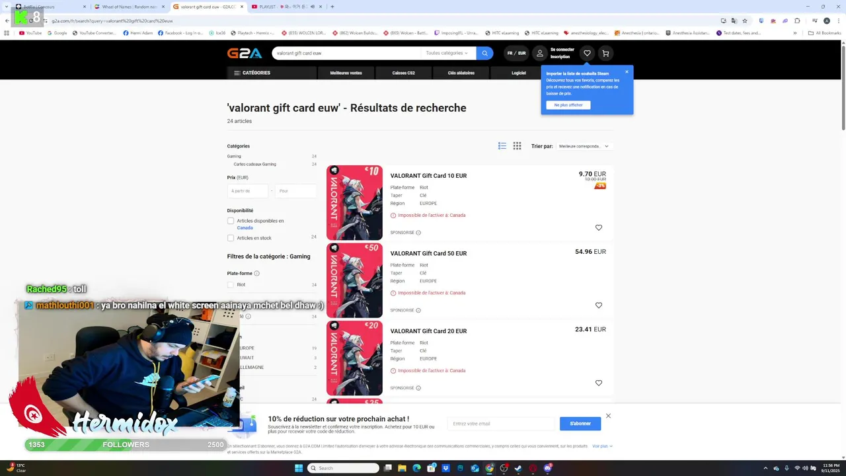The width and height of the screenshot is (846, 476).
Task: Open the 'Trier par' sort dropdown
Action: point(584,146)
